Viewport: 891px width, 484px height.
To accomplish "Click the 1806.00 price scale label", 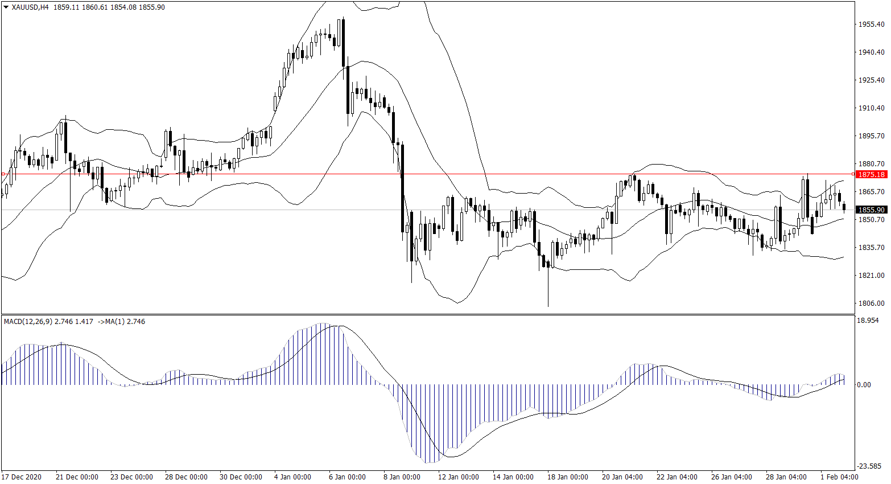I will point(871,303).
